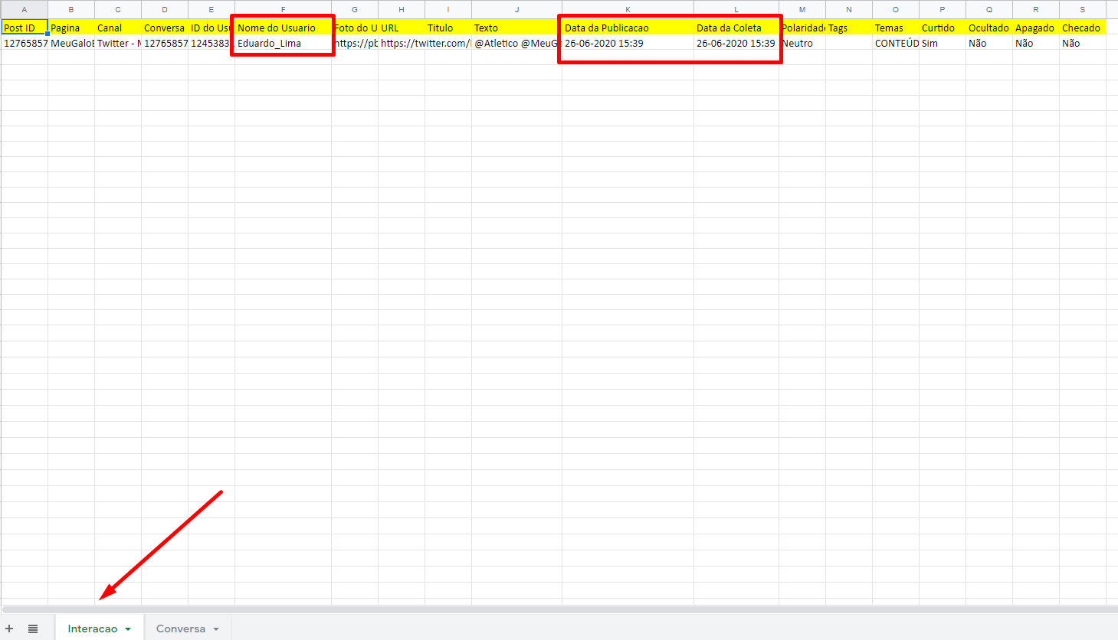Select the 'Neutro' polarity cell
1118x640 pixels.
[x=802, y=43]
